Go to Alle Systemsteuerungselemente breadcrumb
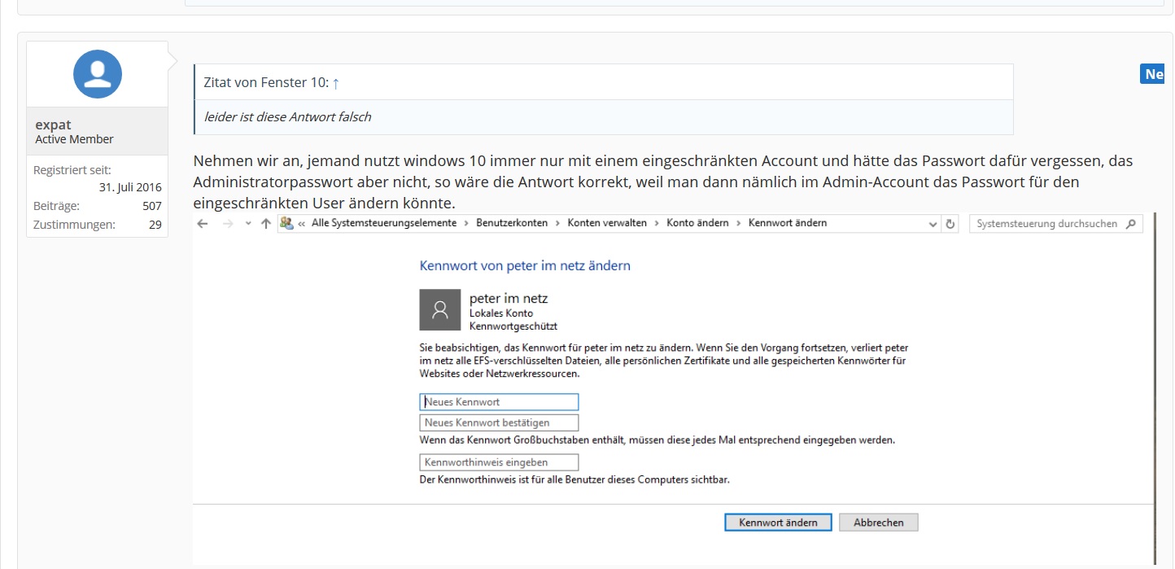This screenshot has width=1175, height=569. 383,223
